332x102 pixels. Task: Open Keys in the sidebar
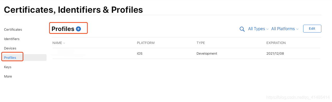8,67
